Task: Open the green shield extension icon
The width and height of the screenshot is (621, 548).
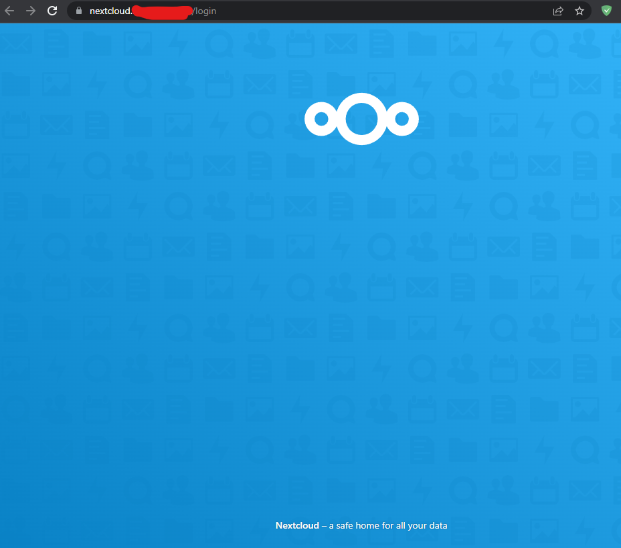Action: click(x=606, y=11)
